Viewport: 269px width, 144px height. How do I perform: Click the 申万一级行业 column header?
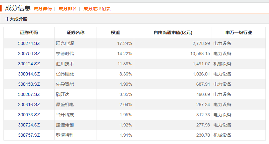pyautogui.click(x=239, y=32)
